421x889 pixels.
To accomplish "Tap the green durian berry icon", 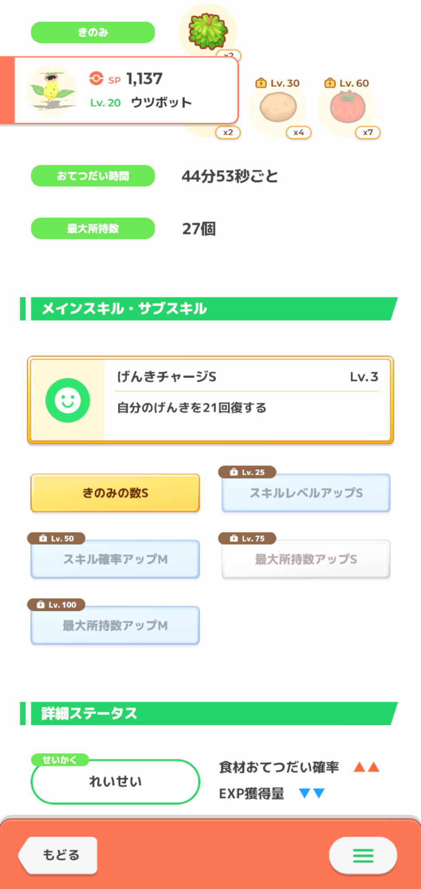I will (208, 31).
